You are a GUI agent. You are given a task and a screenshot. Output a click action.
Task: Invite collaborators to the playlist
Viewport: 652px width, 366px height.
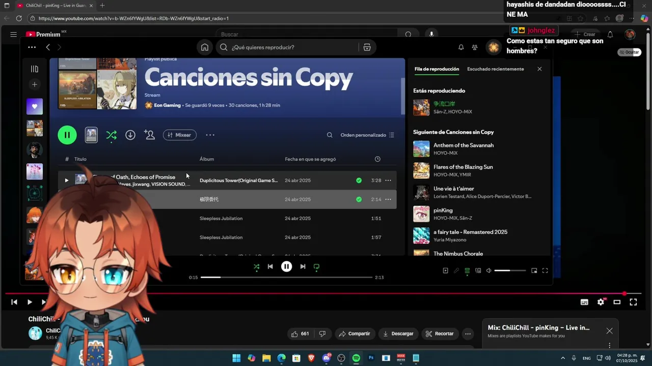[x=149, y=135]
